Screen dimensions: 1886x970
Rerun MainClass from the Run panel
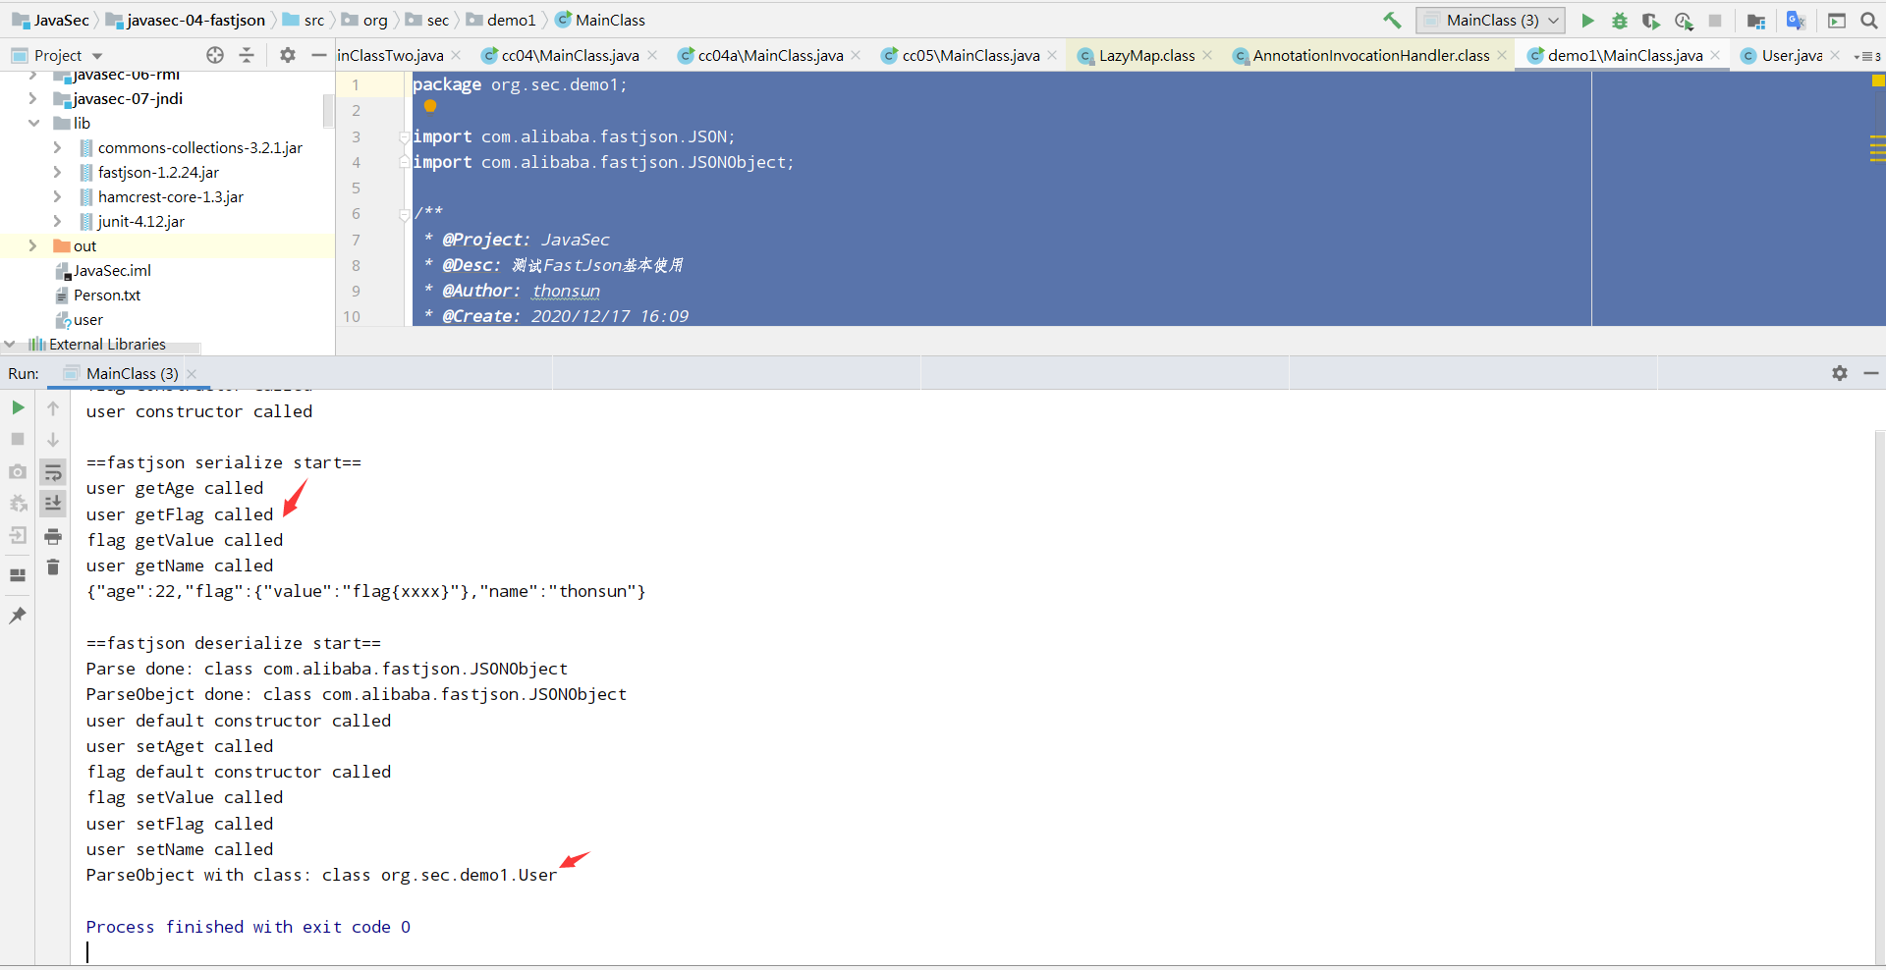(18, 407)
